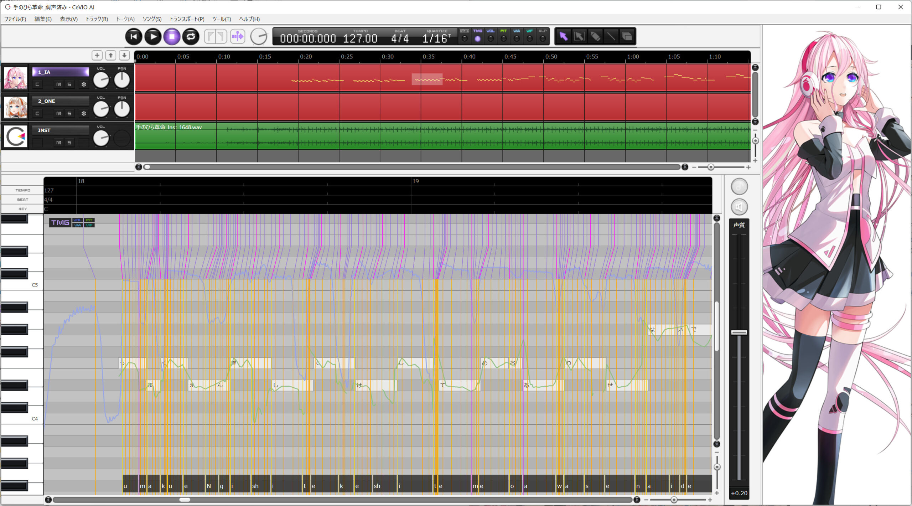Screen dimensions: 912x506
Task: Click the loop range markers button
Action: point(216,36)
